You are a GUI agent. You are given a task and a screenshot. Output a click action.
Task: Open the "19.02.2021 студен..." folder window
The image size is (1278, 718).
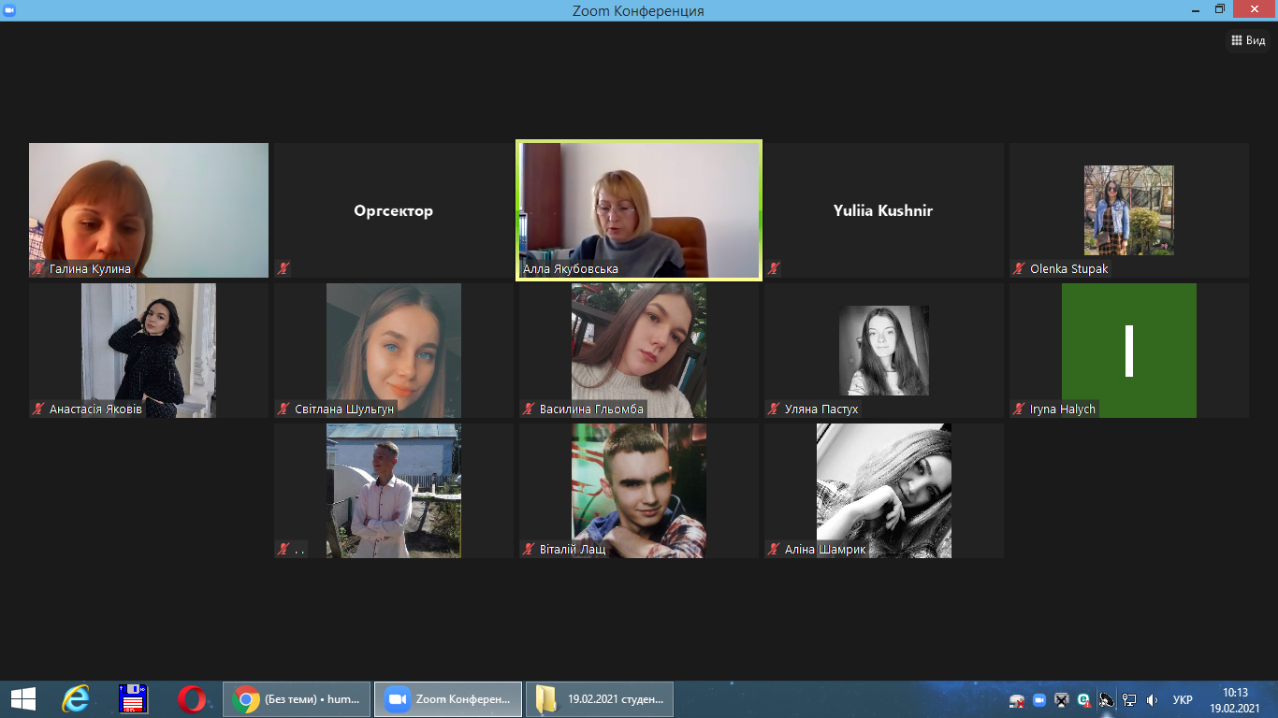click(x=600, y=699)
